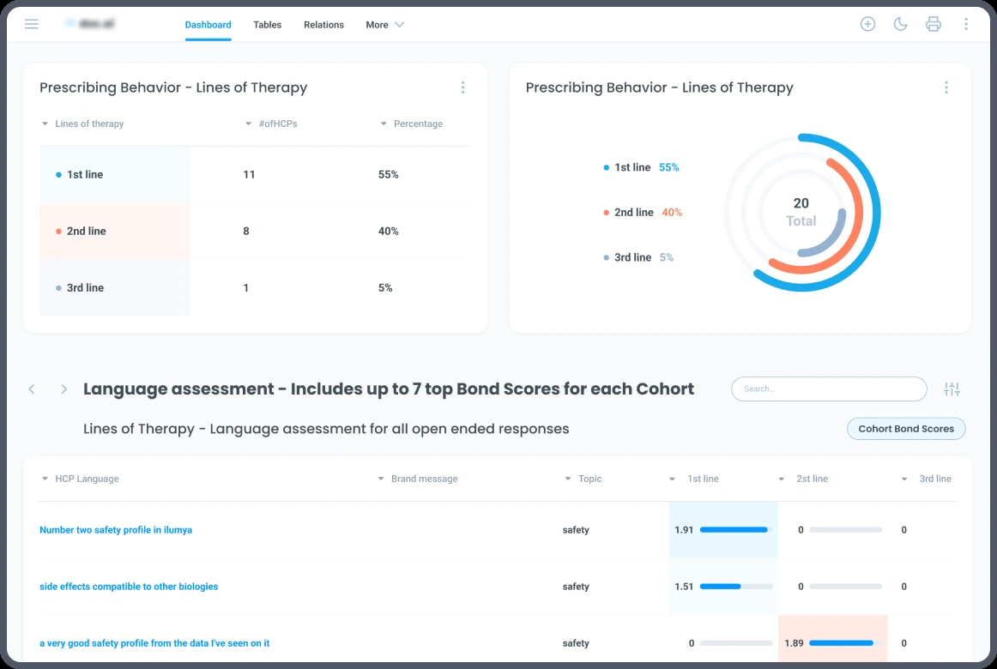Click the Cohort Bond Scores button

point(906,429)
